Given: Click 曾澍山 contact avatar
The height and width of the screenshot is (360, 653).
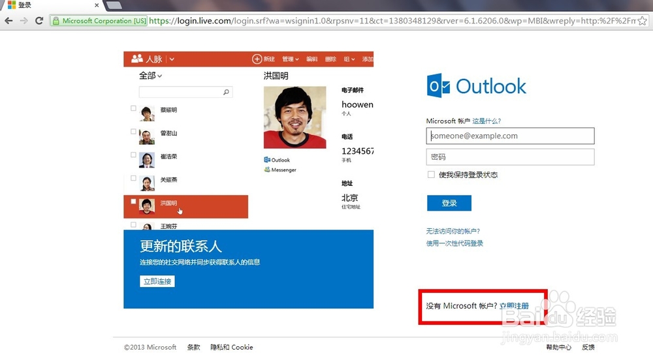Looking at the screenshot, I should [146, 136].
